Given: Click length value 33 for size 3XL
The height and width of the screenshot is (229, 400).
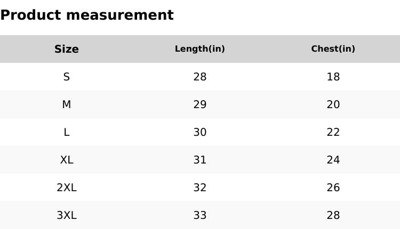Looking at the screenshot, I should [x=200, y=215].
